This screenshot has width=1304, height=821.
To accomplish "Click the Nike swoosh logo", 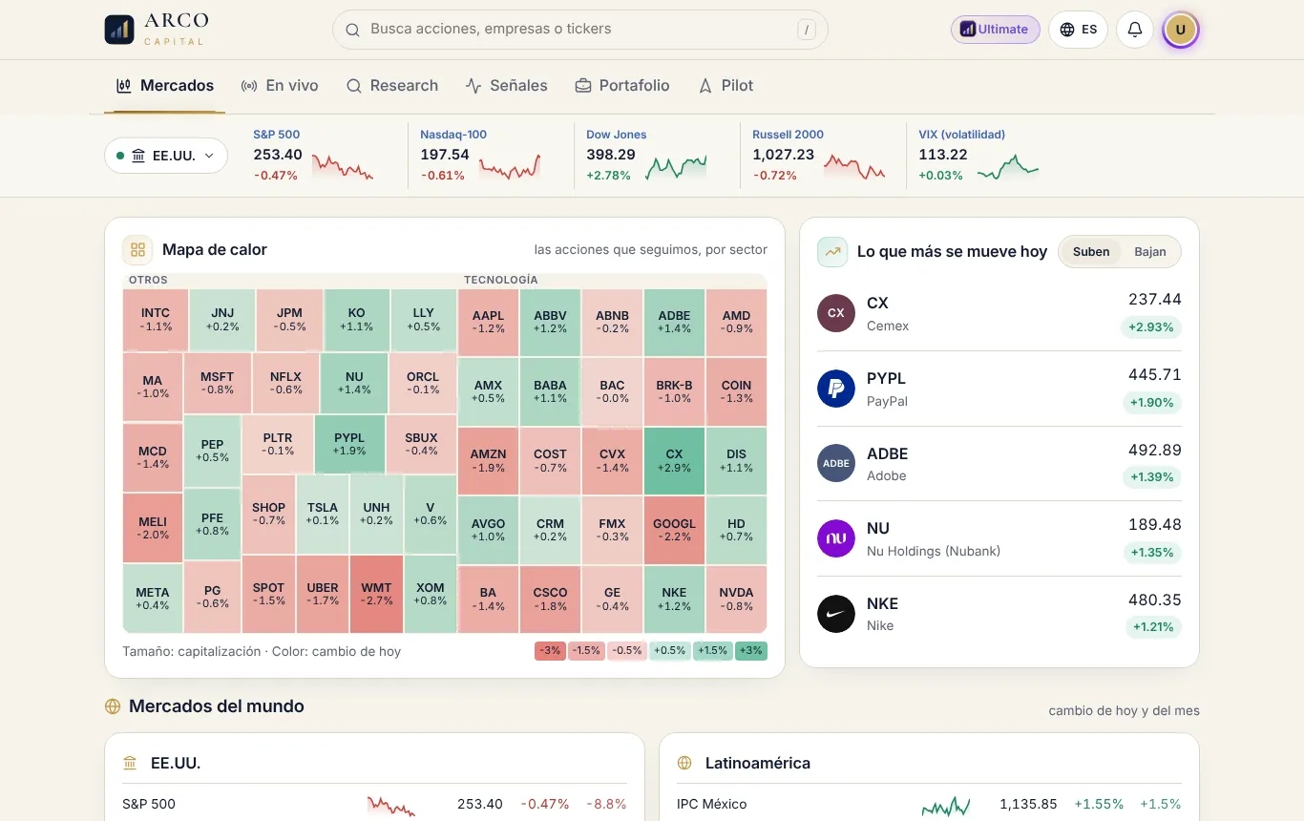I will (x=836, y=614).
